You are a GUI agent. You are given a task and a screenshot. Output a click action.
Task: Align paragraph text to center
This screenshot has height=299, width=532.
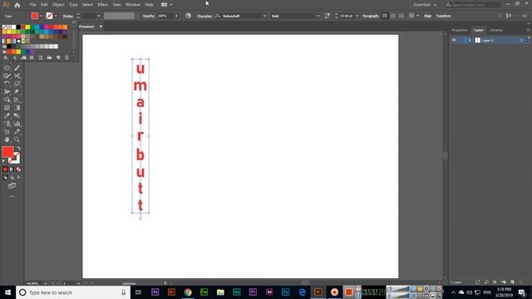tap(393, 16)
